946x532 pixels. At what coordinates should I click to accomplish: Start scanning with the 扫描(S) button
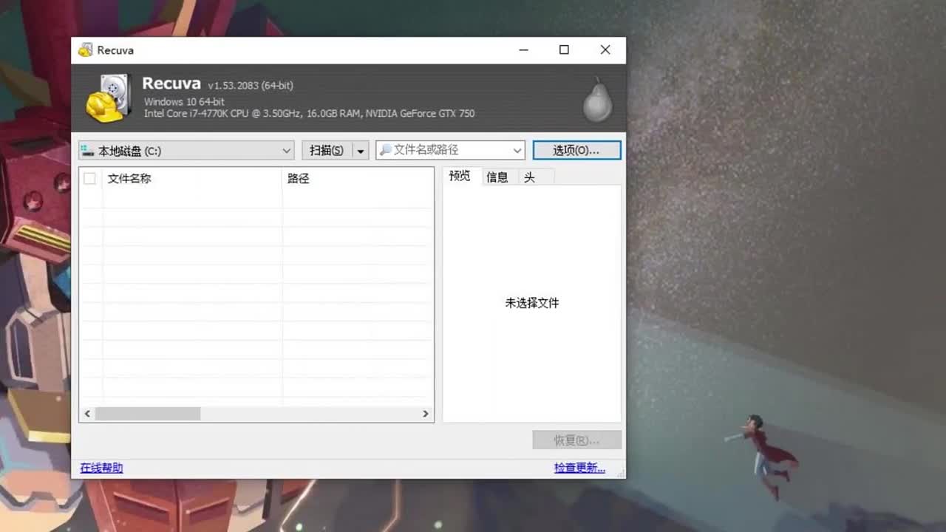(327, 151)
